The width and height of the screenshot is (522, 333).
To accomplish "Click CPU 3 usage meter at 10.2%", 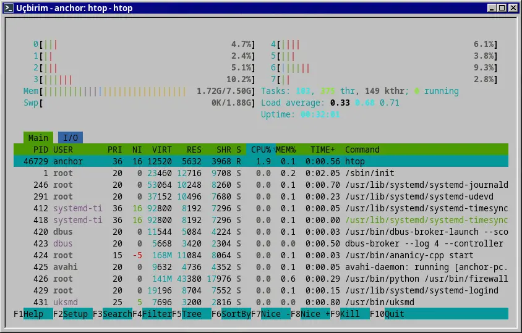I will click(144, 80).
